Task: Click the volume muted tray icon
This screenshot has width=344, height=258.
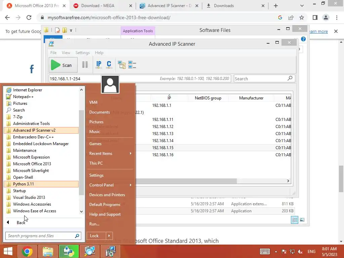Action: pyautogui.click(x=300, y=252)
